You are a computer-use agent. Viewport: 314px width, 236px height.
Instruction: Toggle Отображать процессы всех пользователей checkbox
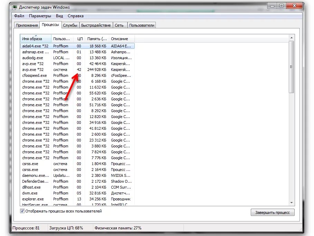(22, 211)
